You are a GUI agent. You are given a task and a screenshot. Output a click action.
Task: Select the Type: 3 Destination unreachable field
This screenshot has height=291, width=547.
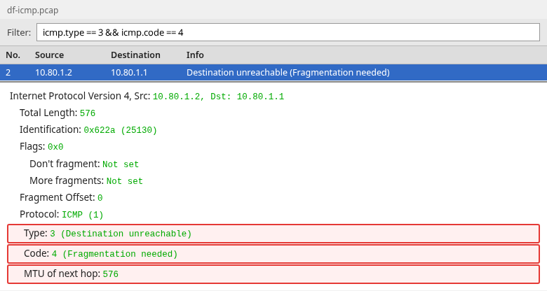[273, 233]
